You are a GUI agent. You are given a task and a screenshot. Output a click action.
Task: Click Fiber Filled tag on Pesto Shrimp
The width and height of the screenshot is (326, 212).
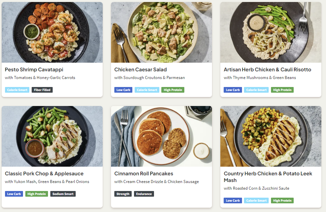tap(42, 90)
